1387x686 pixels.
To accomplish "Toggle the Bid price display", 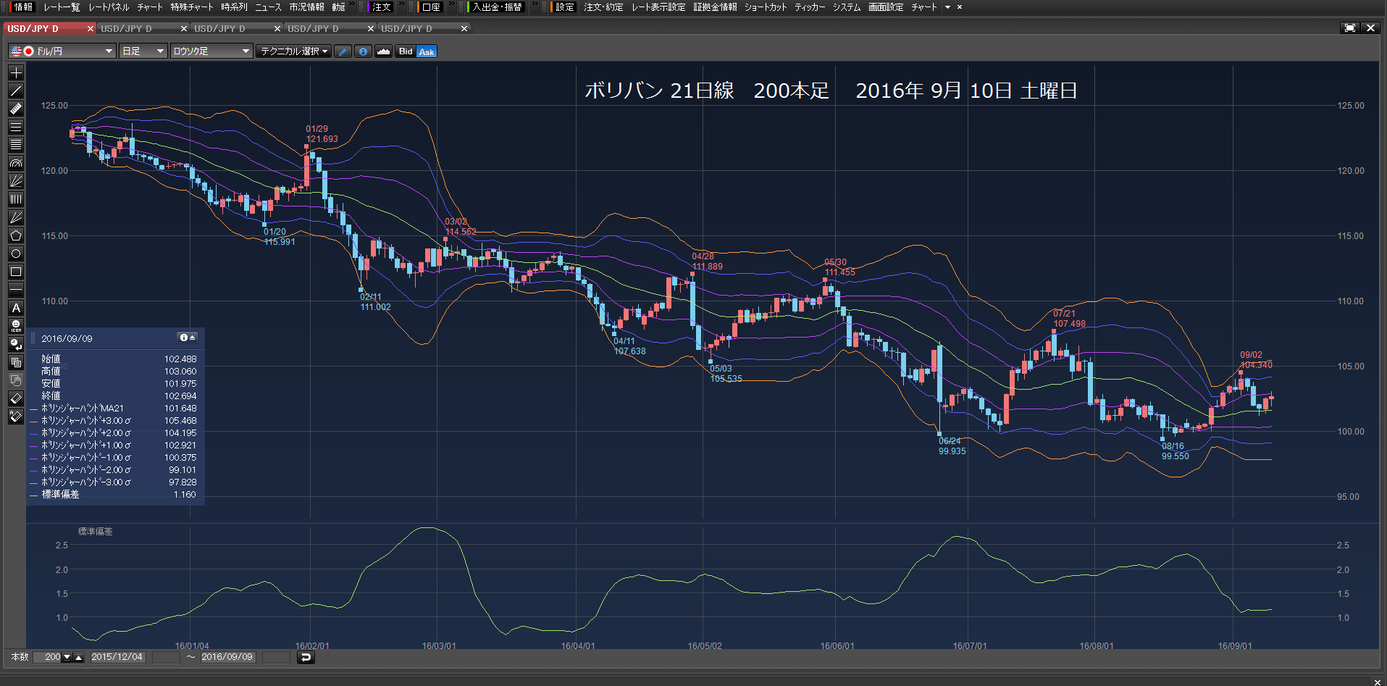I will click(x=406, y=51).
